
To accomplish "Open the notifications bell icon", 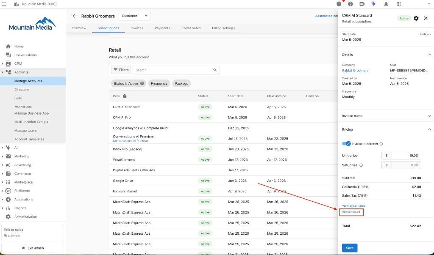I will coord(386,4).
